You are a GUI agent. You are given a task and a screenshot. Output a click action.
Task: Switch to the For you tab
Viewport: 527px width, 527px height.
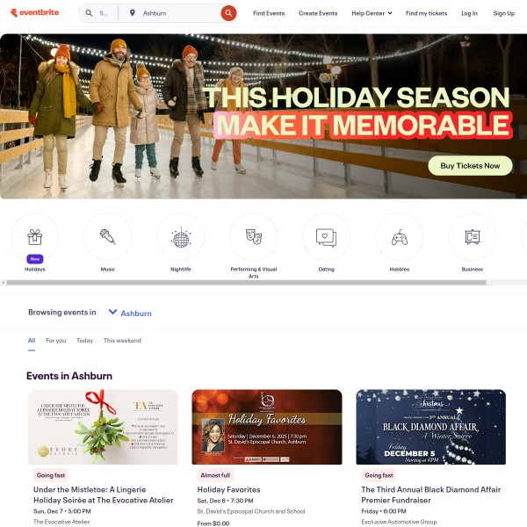tap(56, 341)
